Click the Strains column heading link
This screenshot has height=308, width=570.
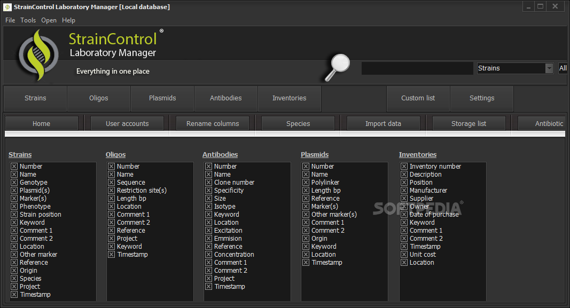[x=20, y=155]
